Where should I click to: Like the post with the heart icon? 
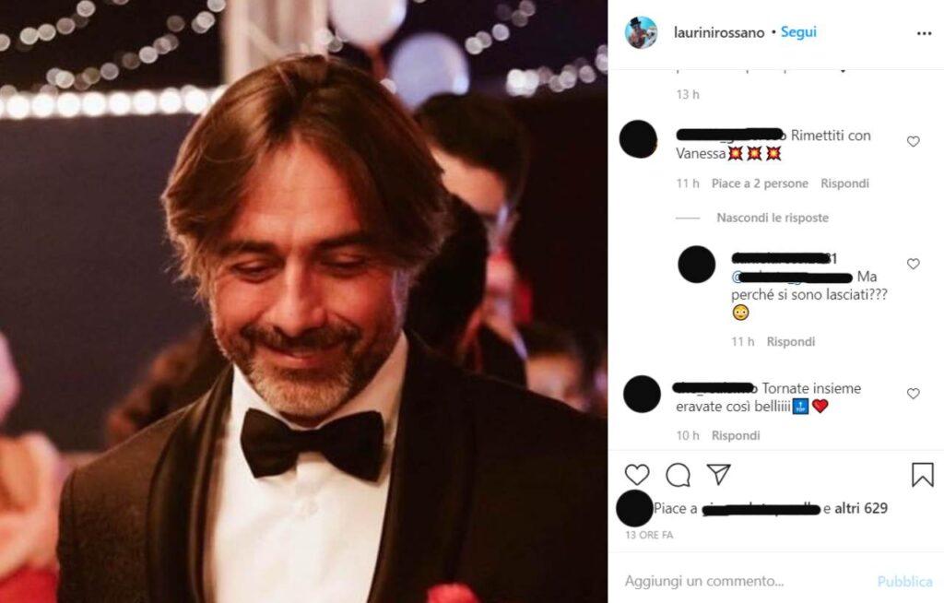637,475
